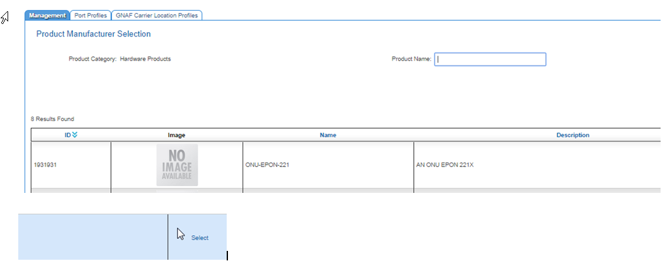
Task: Open the Port Profiles tab
Action: 91,15
